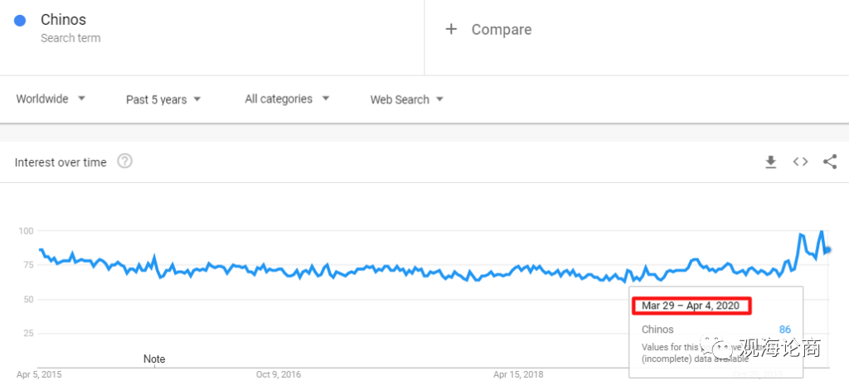Viewport: 849px width, 385px height.
Task: Click the Chinos search term field
Action: click(63, 19)
